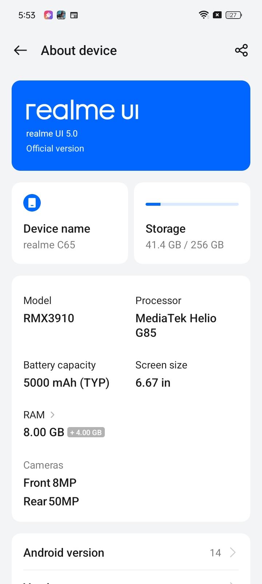Screen dimensions: 262x584
Task: Tap the battery indicator icon
Action: pyautogui.click(x=234, y=15)
